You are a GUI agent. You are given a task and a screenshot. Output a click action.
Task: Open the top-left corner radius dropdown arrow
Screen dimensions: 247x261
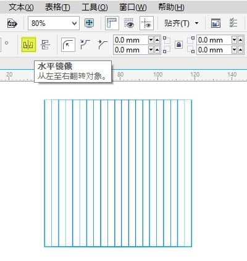pyautogui.click(x=151, y=39)
